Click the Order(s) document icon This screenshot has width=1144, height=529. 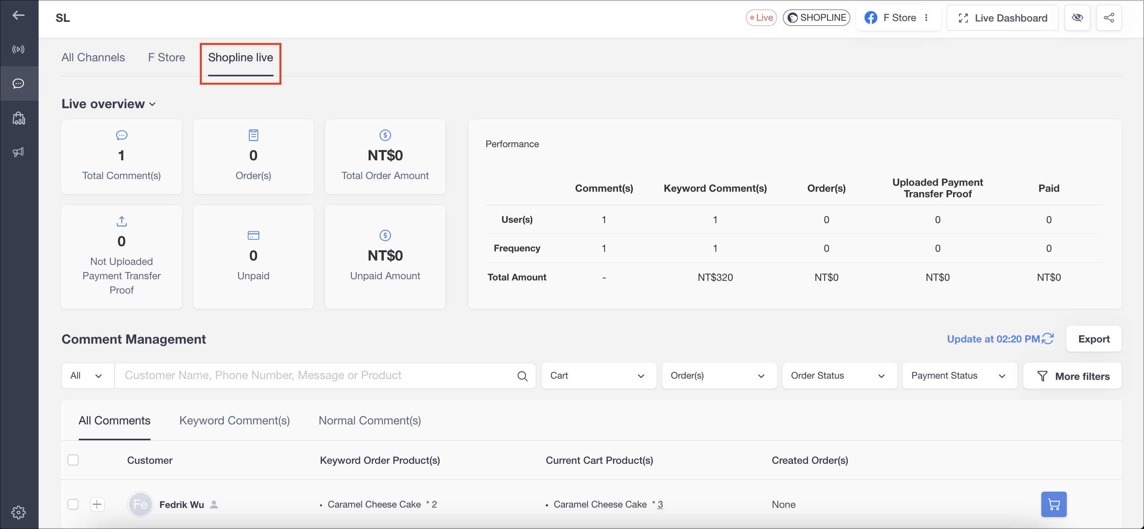pos(253,135)
